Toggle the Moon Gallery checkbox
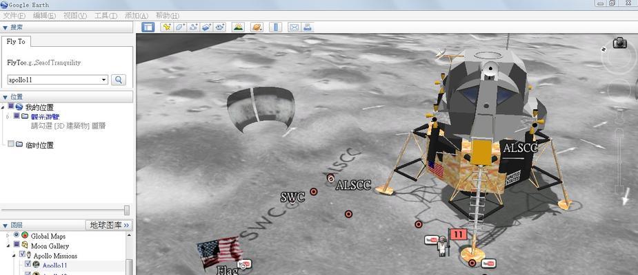The height and width of the screenshot is (275, 638). (17, 244)
